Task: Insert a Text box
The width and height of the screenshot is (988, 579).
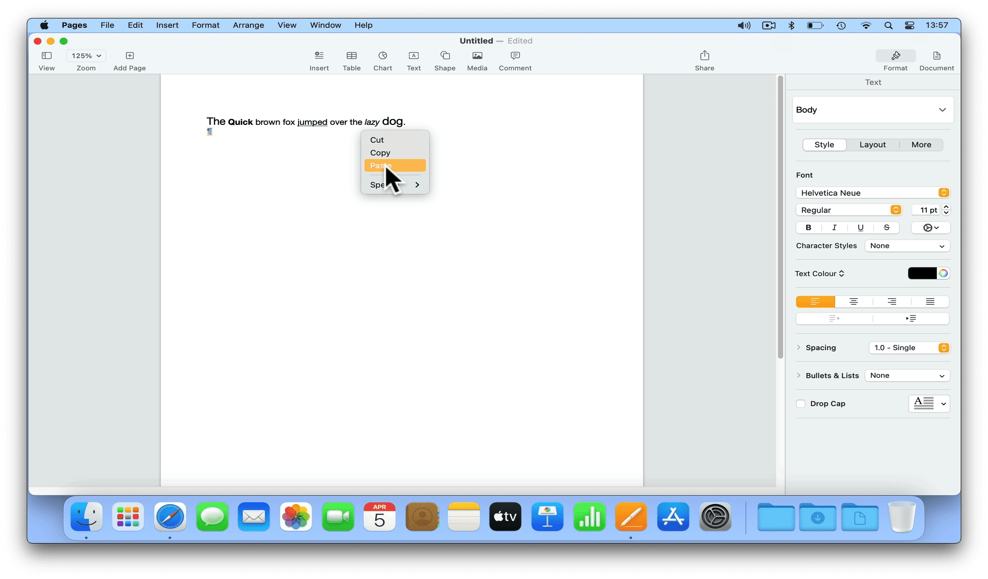Action: pyautogui.click(x=414, y=60)
